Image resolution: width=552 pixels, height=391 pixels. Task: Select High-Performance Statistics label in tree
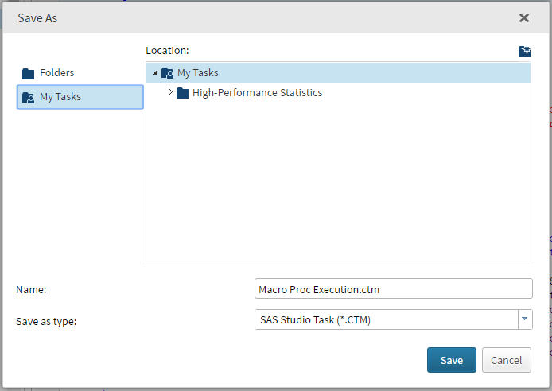257,93
